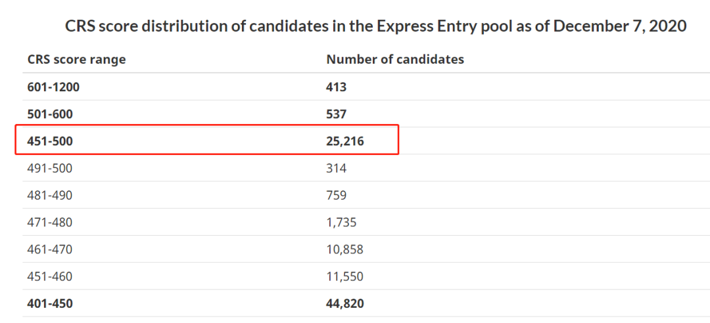710x323 pixels.
Task: Click the 451-460 score range cell
Action: coord(50,276)
